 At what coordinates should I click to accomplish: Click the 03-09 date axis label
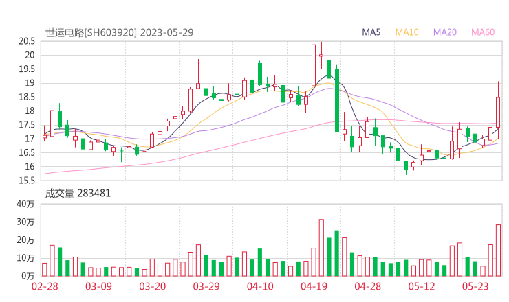(98, 286)
